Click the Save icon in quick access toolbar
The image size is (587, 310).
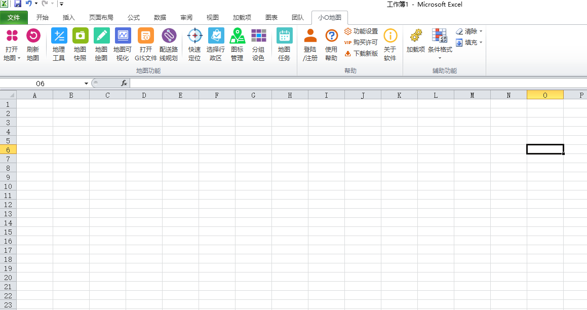(18, 4)
